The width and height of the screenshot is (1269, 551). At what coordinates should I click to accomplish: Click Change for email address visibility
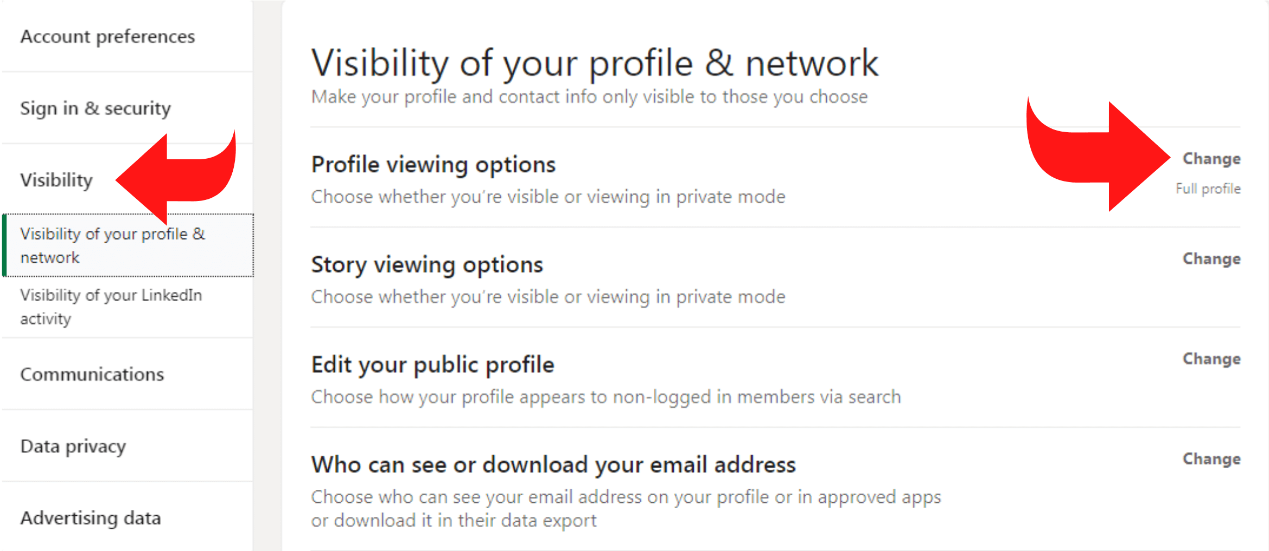point(1211,459)
